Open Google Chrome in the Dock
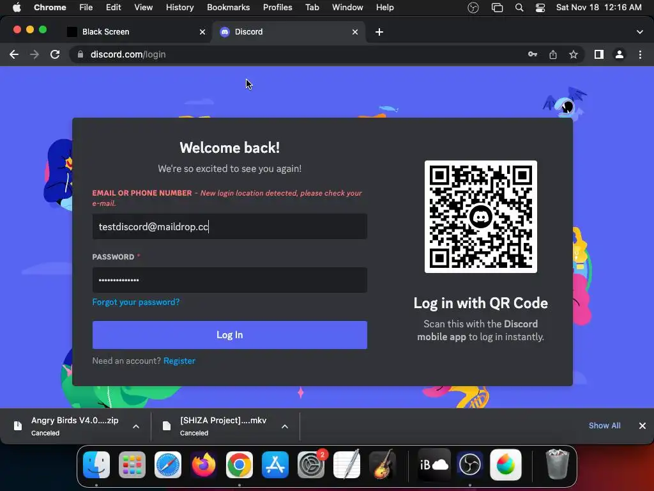 pyautogui.click(x=240, y=464)
